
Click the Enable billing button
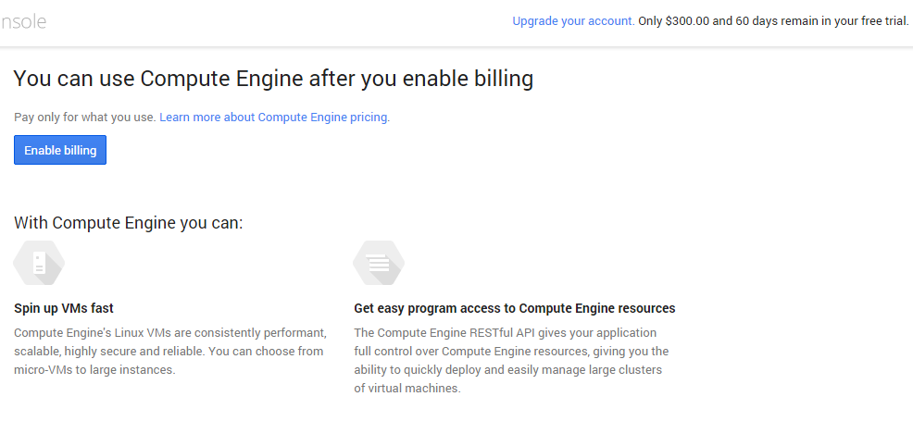60,150
